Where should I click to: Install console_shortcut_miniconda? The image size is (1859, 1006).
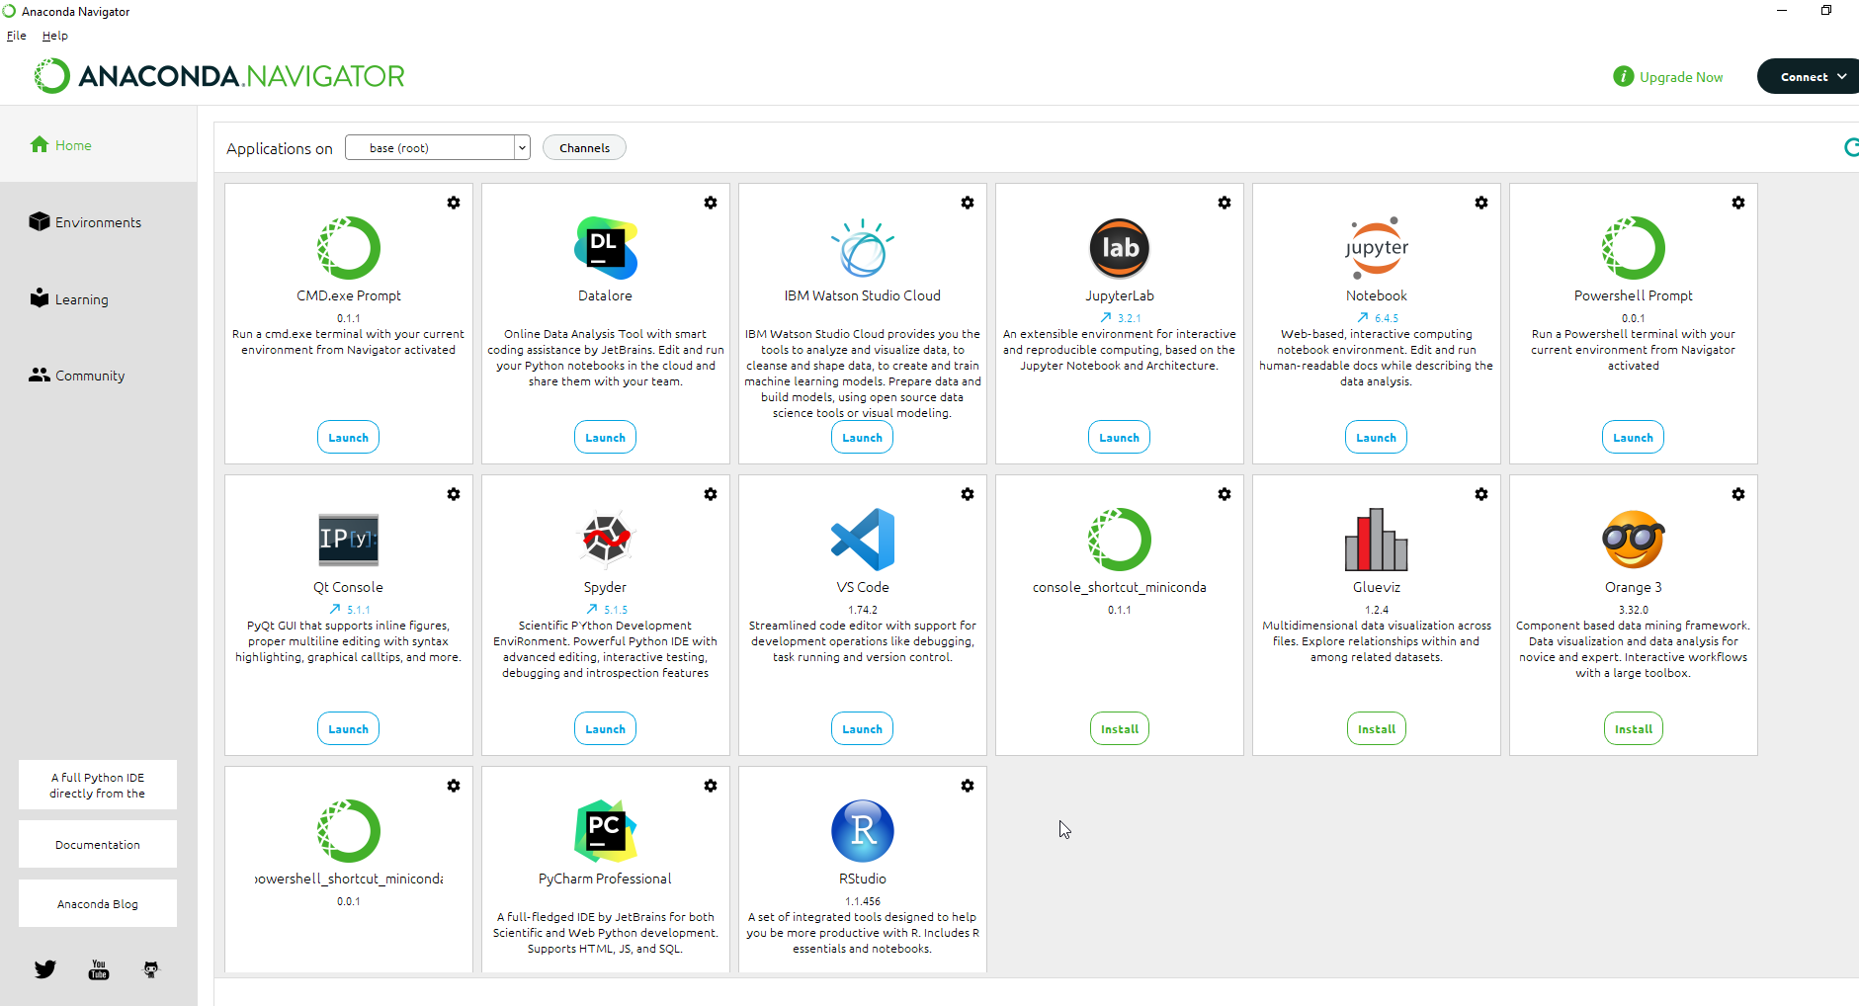(x=1120, y=728)
